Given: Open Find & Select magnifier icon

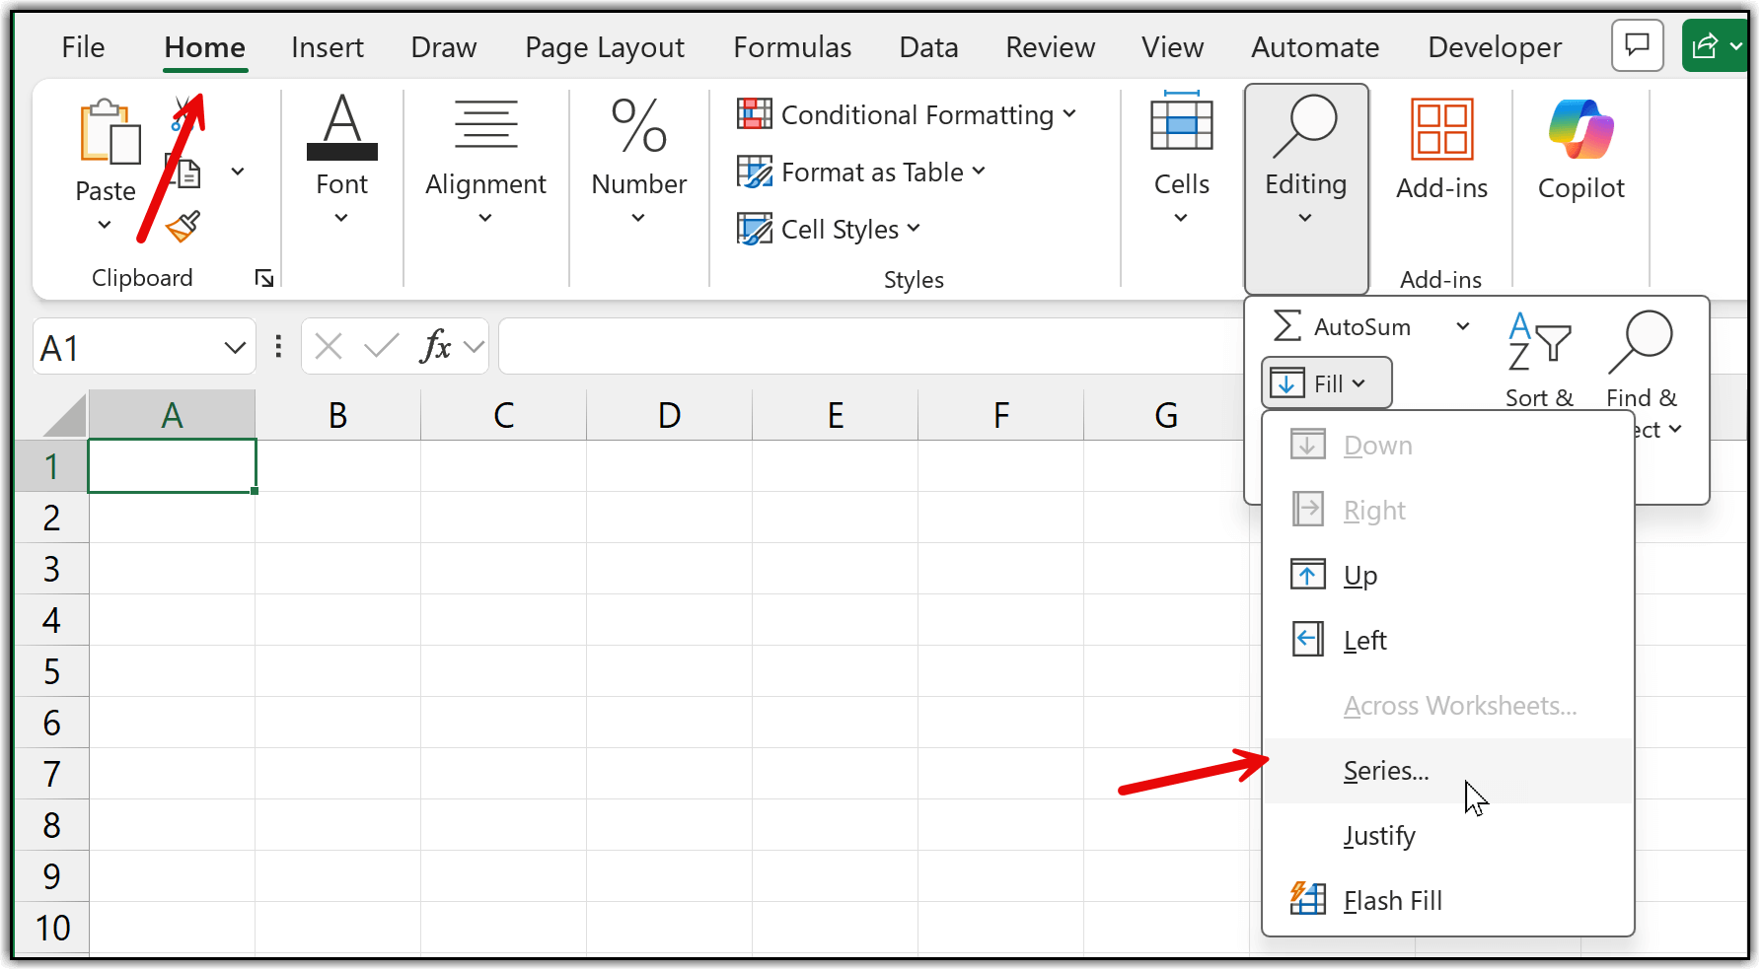Looking at the screenshot, I should click(1641, 342).
